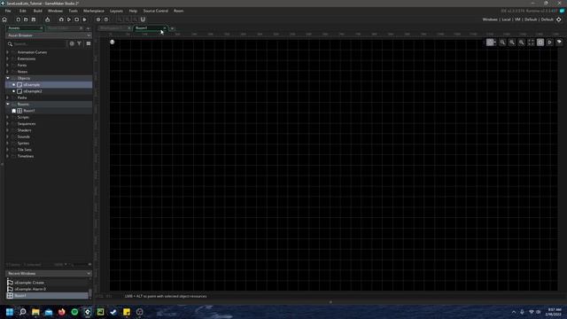This screenshot has width=567, height=319.
Task: Open Firefox from the taskbar
Action: click(61, 312)
